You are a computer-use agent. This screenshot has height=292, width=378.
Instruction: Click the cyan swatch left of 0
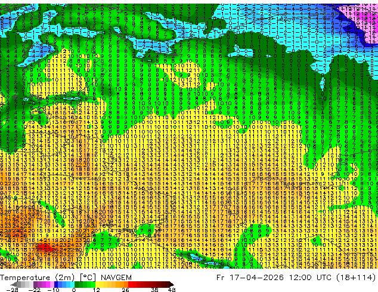pos(72,284)
